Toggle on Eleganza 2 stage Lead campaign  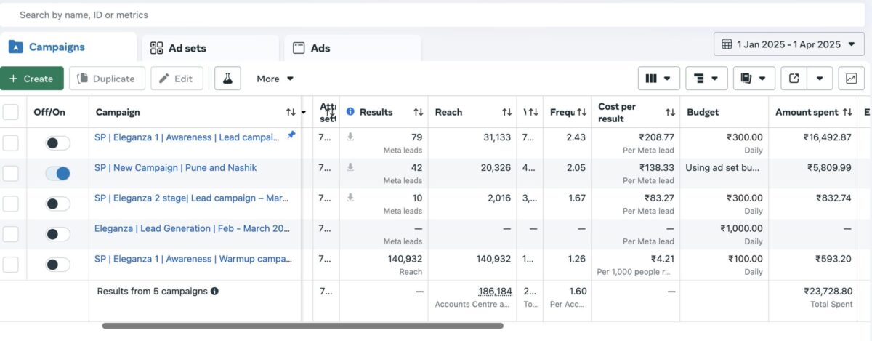(57, 204)
